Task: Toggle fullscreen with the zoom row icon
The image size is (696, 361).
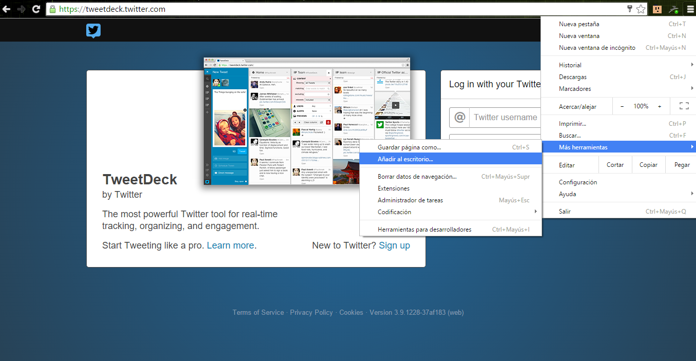Action: tap(684, 106)
